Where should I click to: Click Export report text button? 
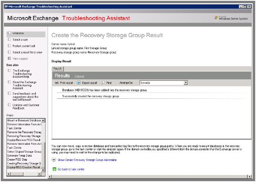[x=89, y=83]
